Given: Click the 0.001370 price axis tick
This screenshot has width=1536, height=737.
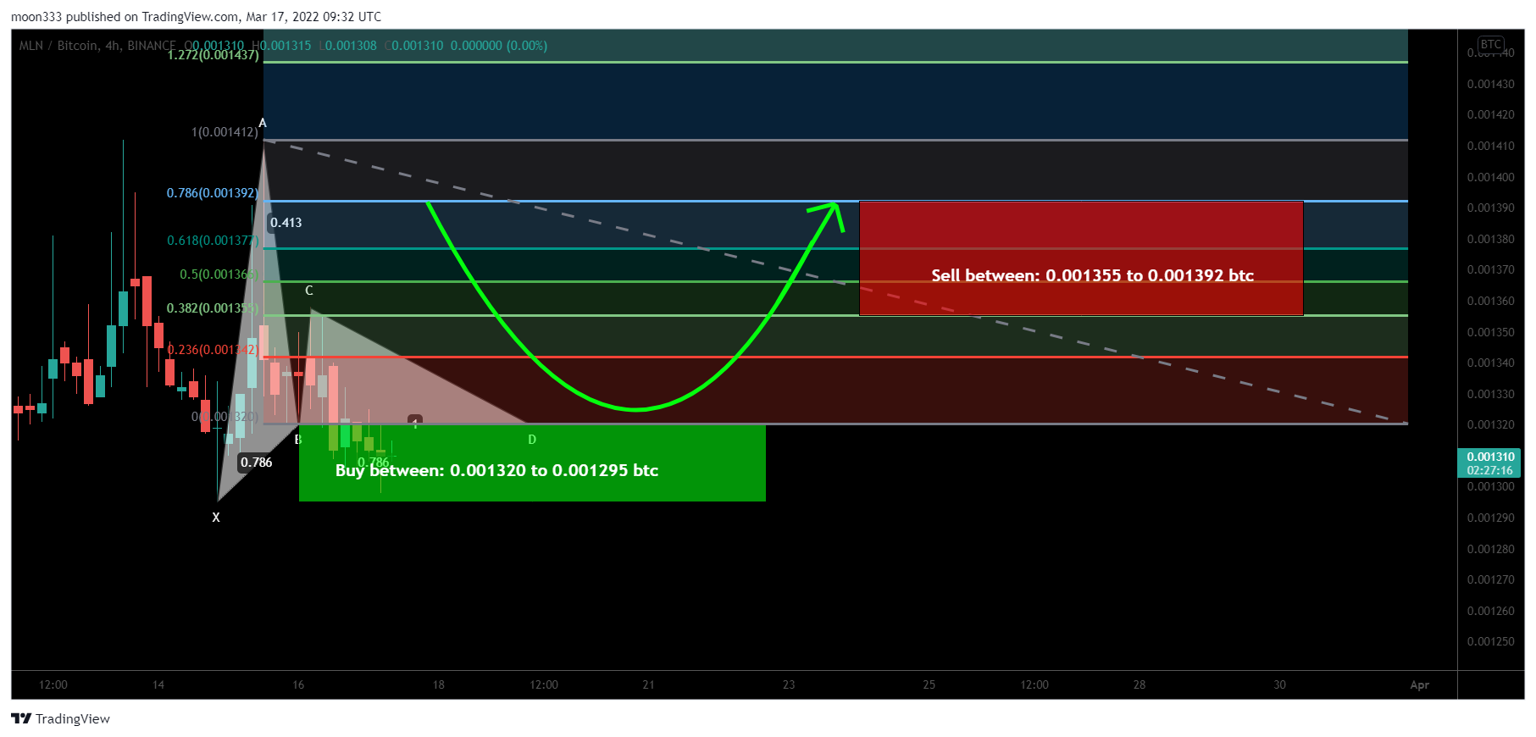Looking at the screenshot, I should tap(1491, 270).
